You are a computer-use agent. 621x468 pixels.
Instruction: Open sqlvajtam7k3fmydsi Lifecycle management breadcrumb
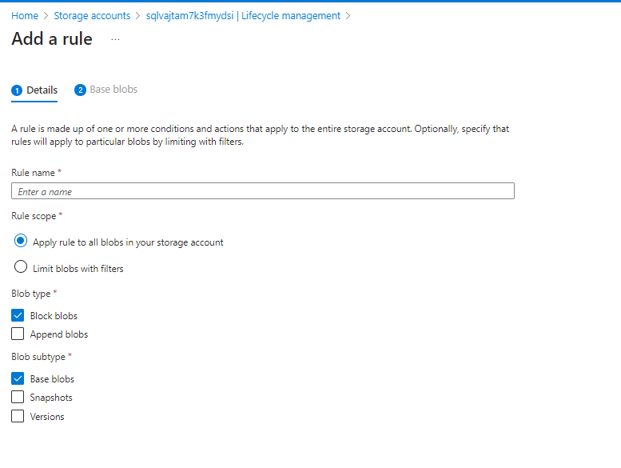pyautogui.click(x=243, y=16)
